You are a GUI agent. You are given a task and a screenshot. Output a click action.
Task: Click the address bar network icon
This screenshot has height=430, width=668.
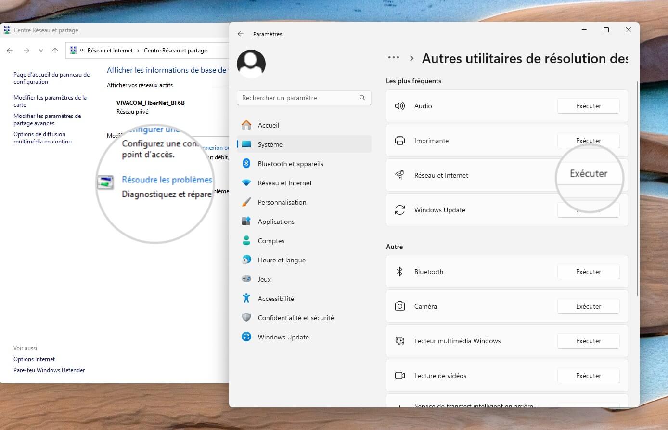point(73,50)
